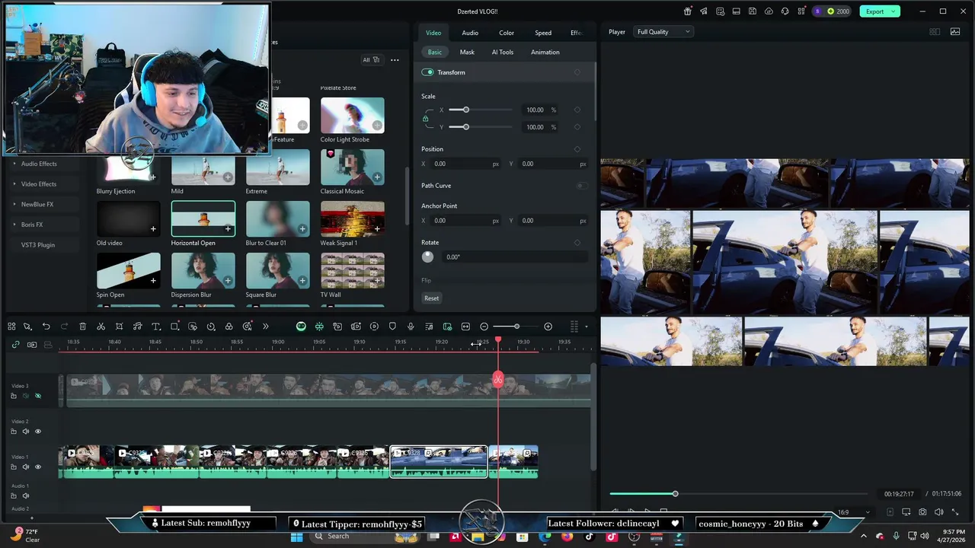Screen dimensions: 975x548
Task: Click the filter icon beside All
Action: [x=376, y=60]
